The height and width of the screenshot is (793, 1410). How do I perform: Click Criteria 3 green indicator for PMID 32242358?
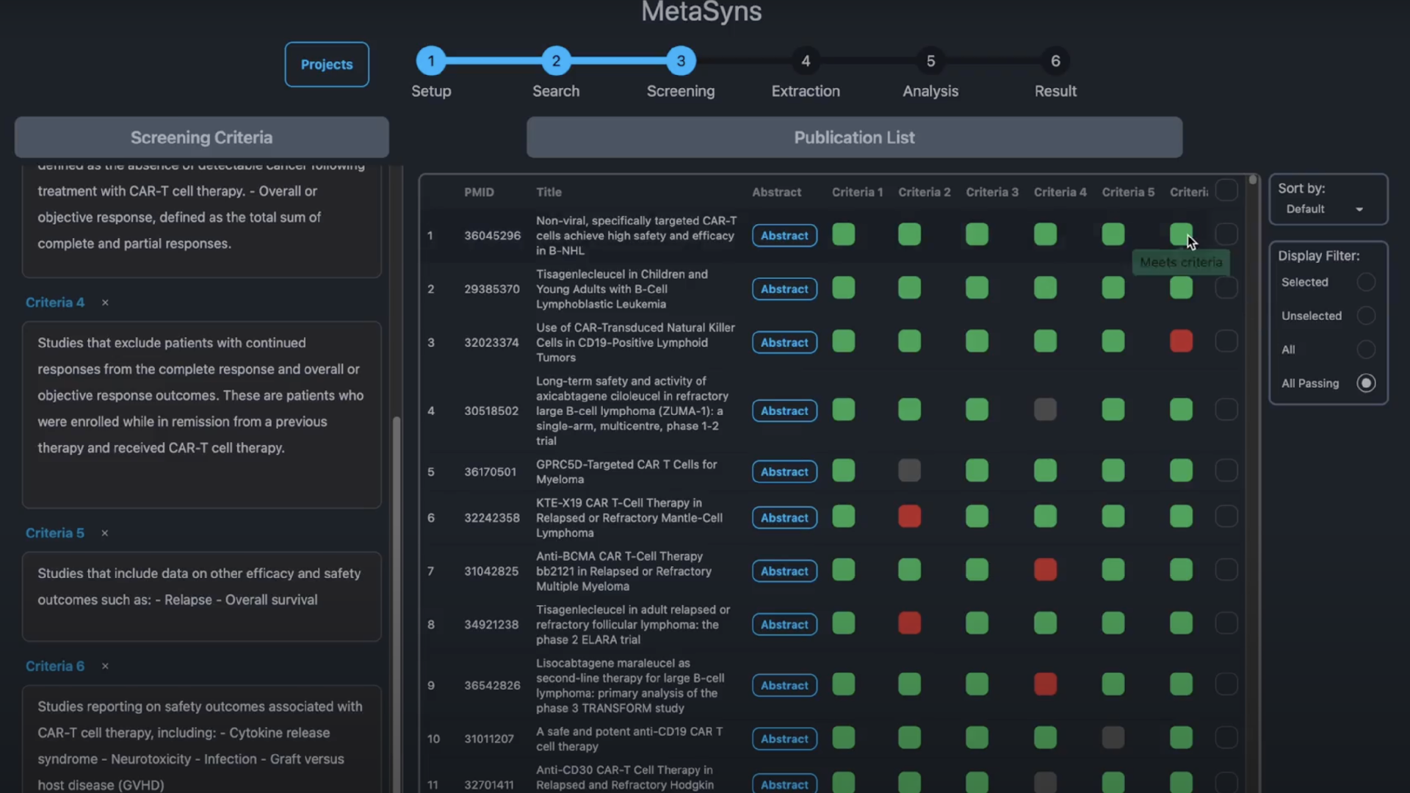(977, 517)
